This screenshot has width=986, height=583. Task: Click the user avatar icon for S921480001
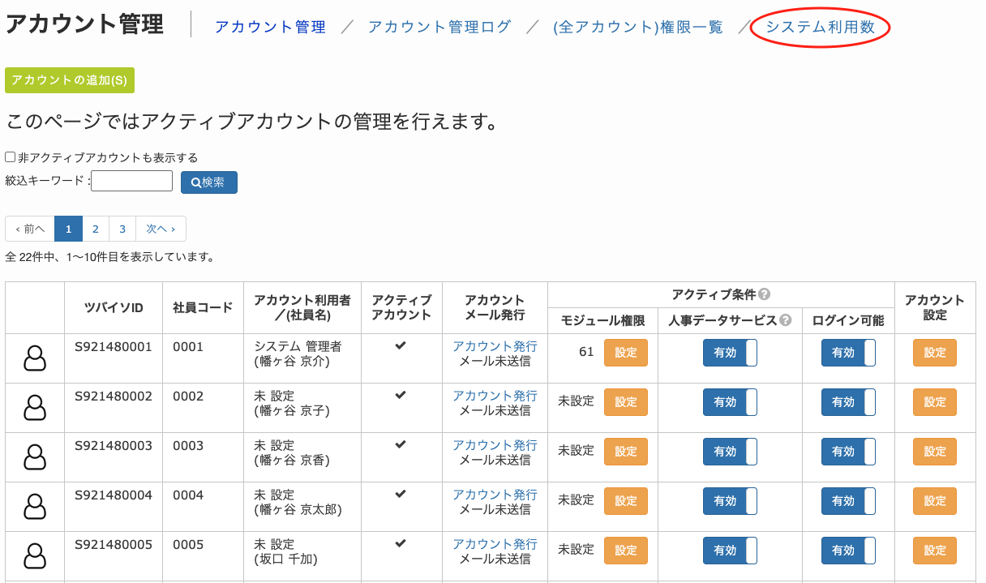click(x=35, y=358)
